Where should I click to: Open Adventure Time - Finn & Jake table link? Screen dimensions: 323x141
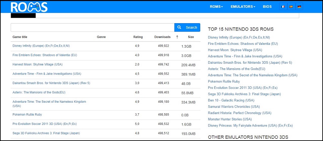click(47, 73)
